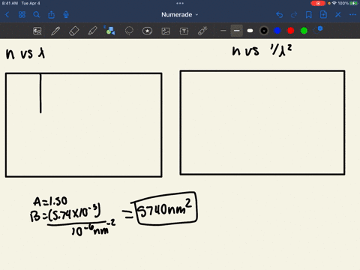
Task: Select the Highlighter tool
Action: (92, 31)
